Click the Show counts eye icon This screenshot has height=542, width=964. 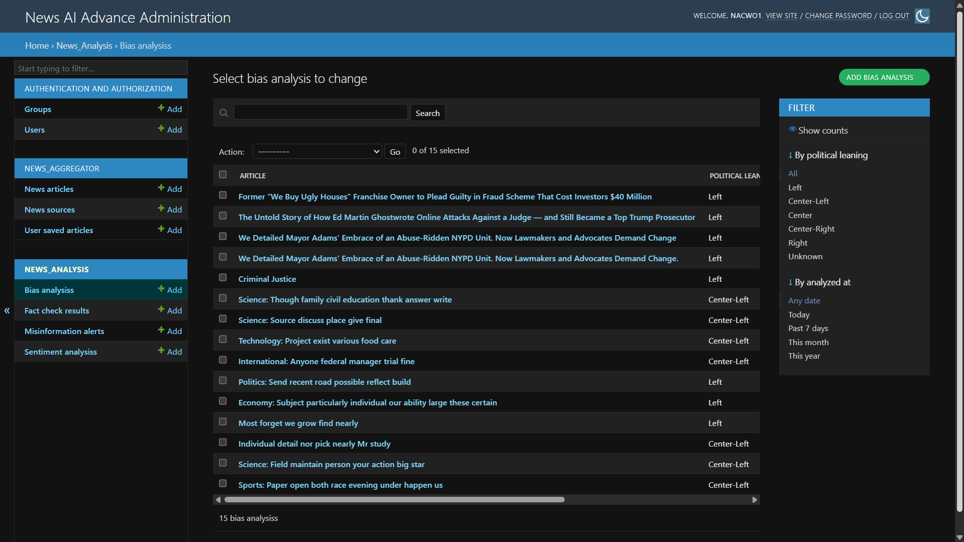792,130
